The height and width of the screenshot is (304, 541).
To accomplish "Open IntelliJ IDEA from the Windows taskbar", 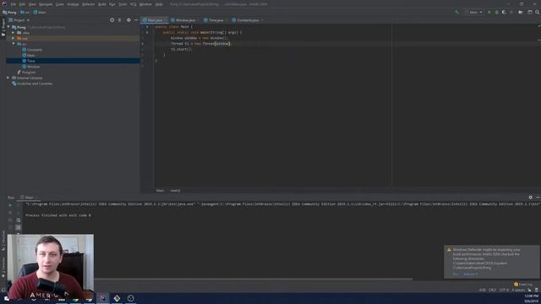I will [103, 298].
